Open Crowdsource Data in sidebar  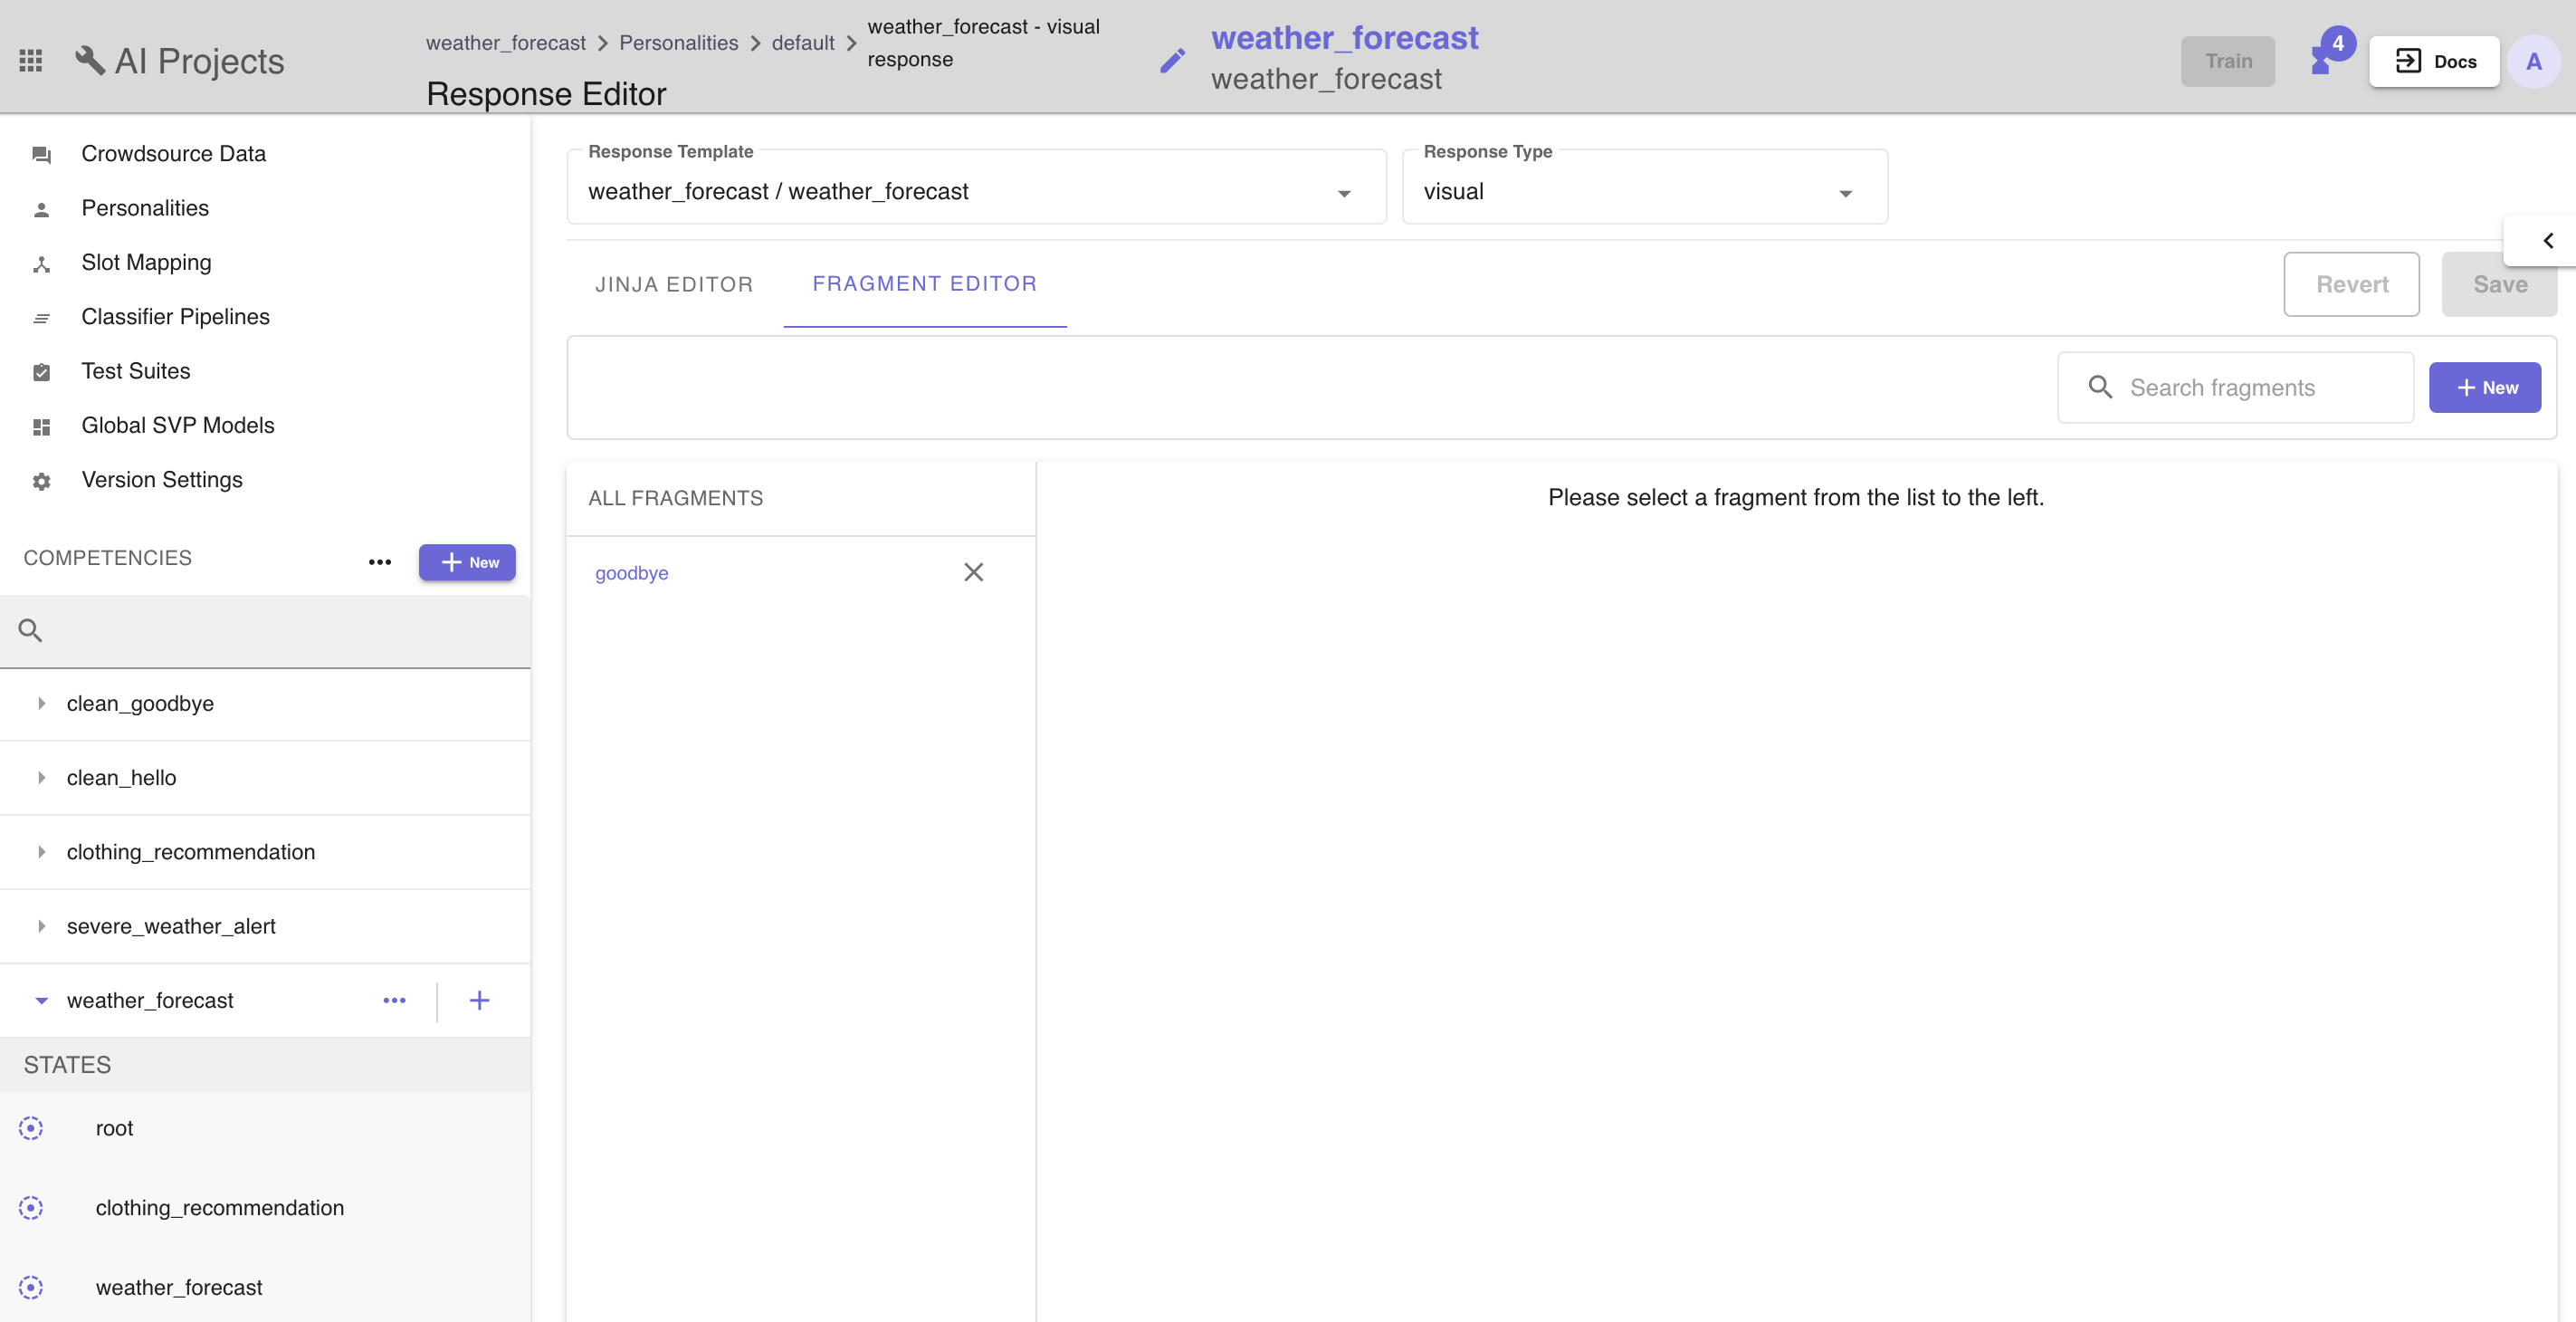(174, 154)
